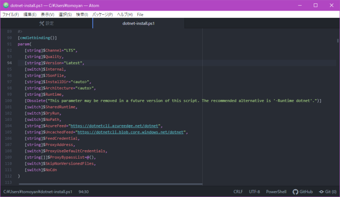
Task: Open the 表示(V) menu
Action: 48,14
